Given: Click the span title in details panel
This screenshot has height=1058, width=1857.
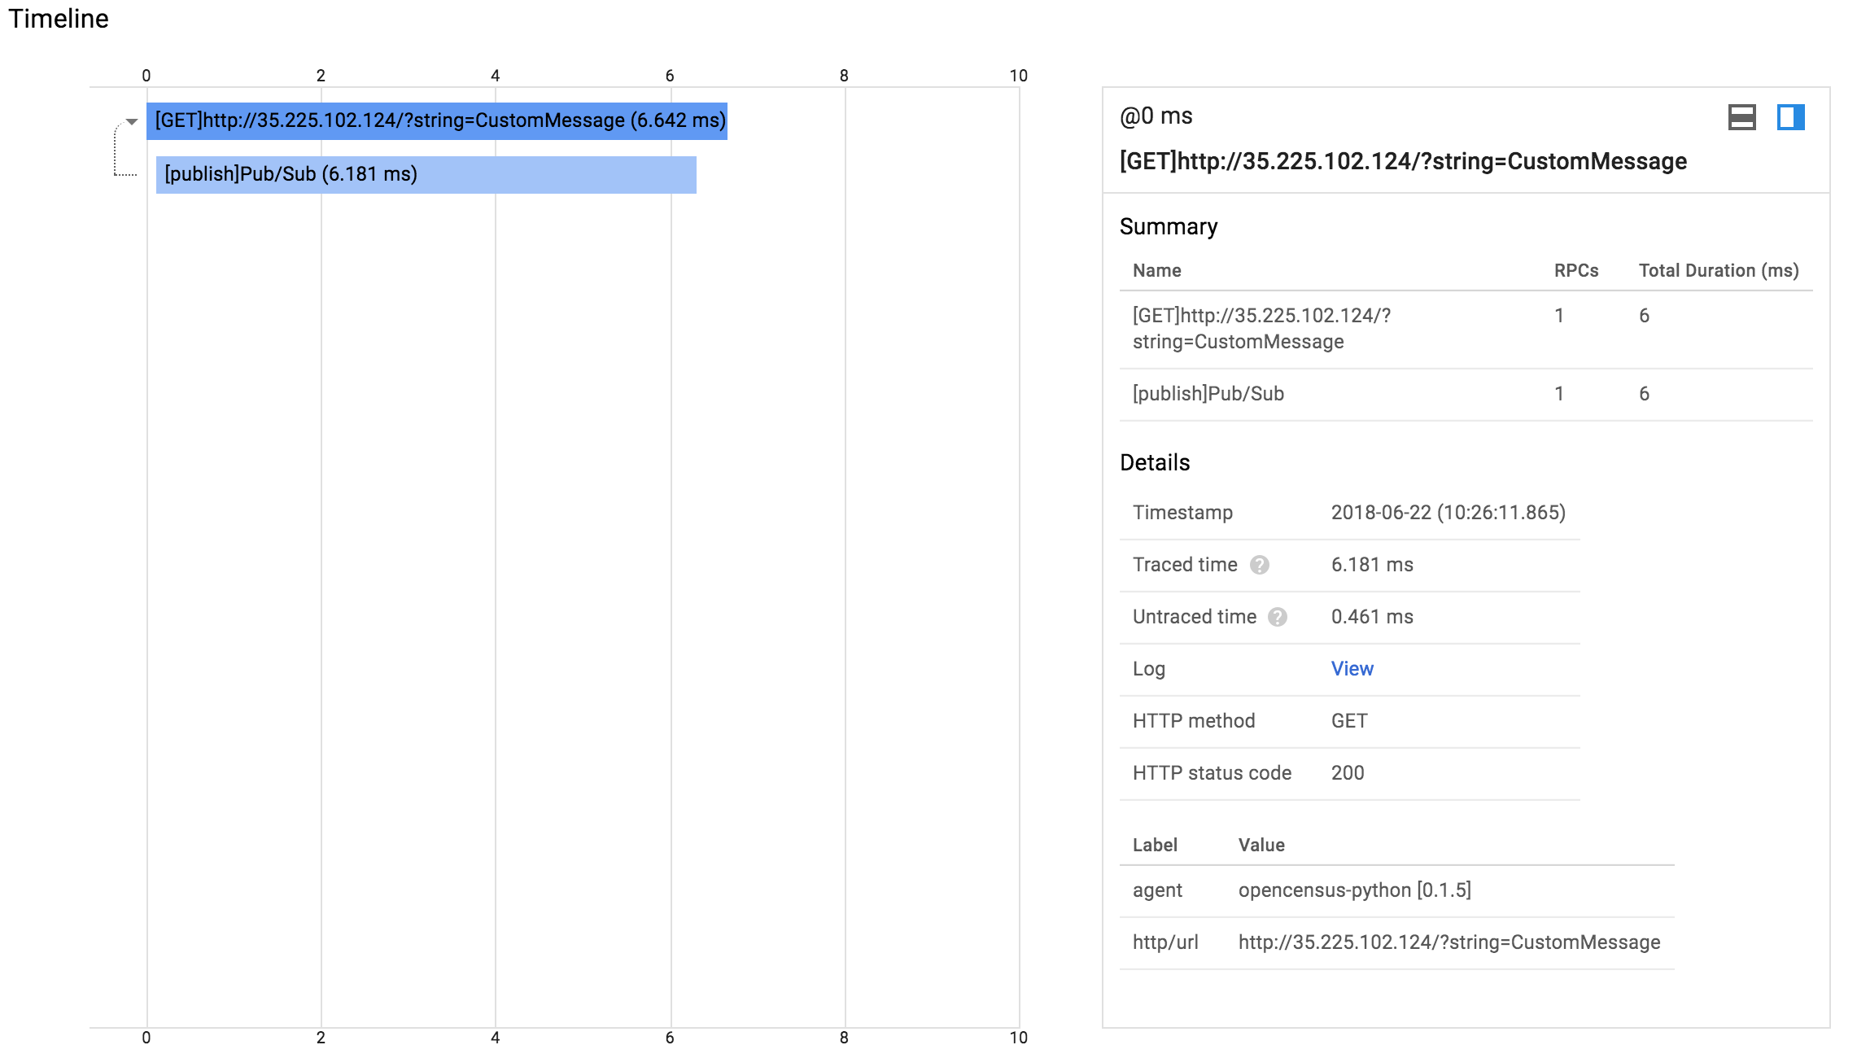Looking at the screenshot, I should coord(1403,161).
